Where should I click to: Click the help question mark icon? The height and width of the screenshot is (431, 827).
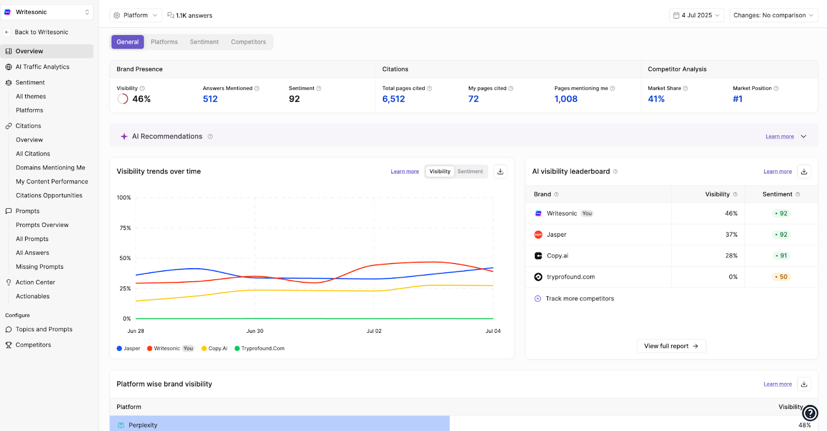click(x=810, y=413)
